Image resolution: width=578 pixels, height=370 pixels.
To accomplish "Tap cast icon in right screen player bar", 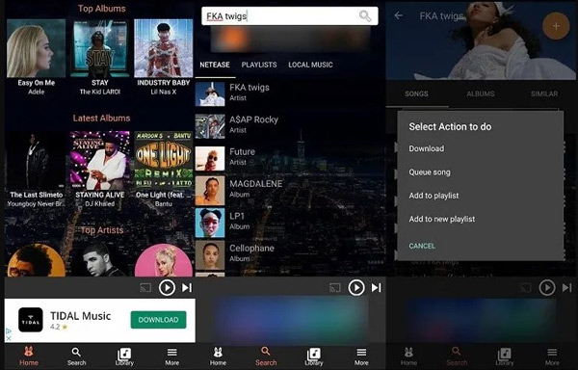I will (x=525, y=287).
